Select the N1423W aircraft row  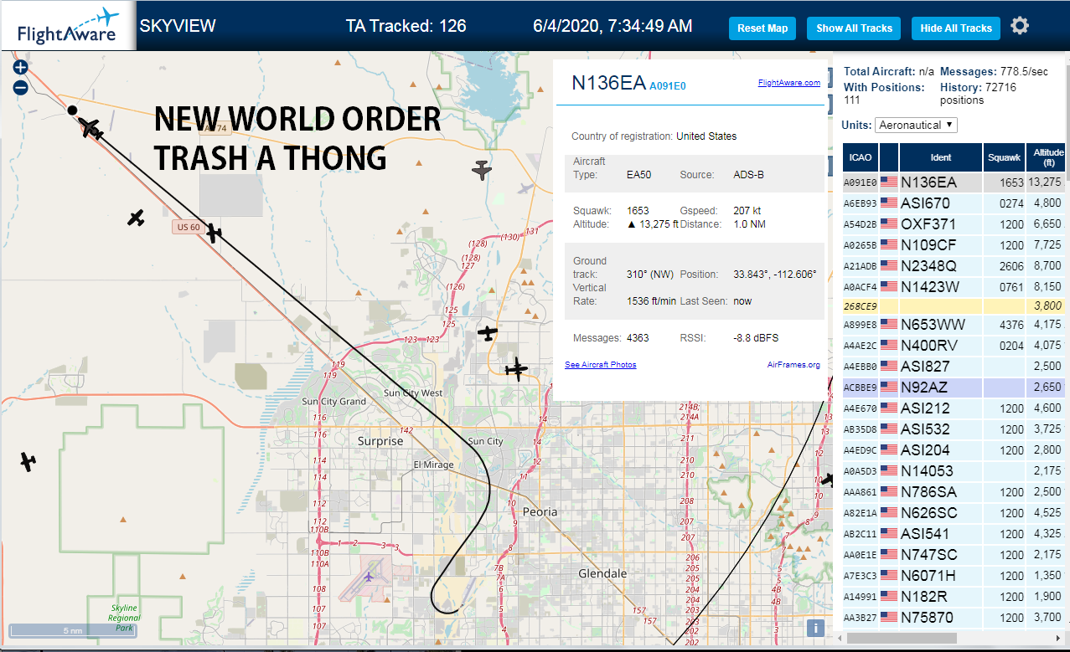(x=954, y=286)
